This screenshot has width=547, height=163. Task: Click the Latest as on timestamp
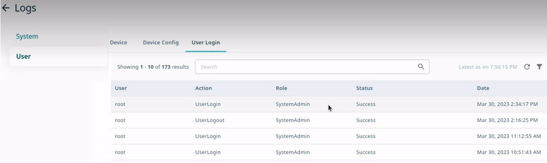[x=488, y=67]
